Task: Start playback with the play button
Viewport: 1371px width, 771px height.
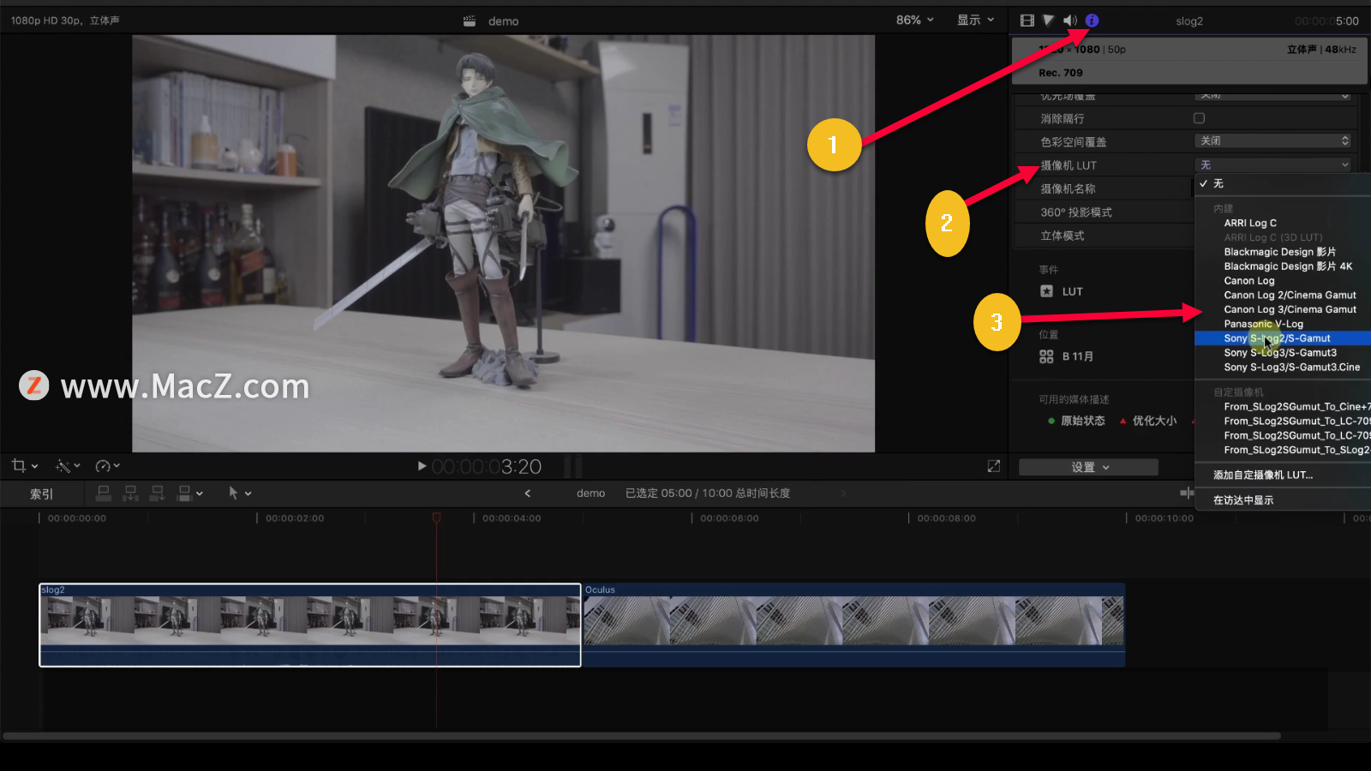Action: pyautogui.click(x=422, y=466)
